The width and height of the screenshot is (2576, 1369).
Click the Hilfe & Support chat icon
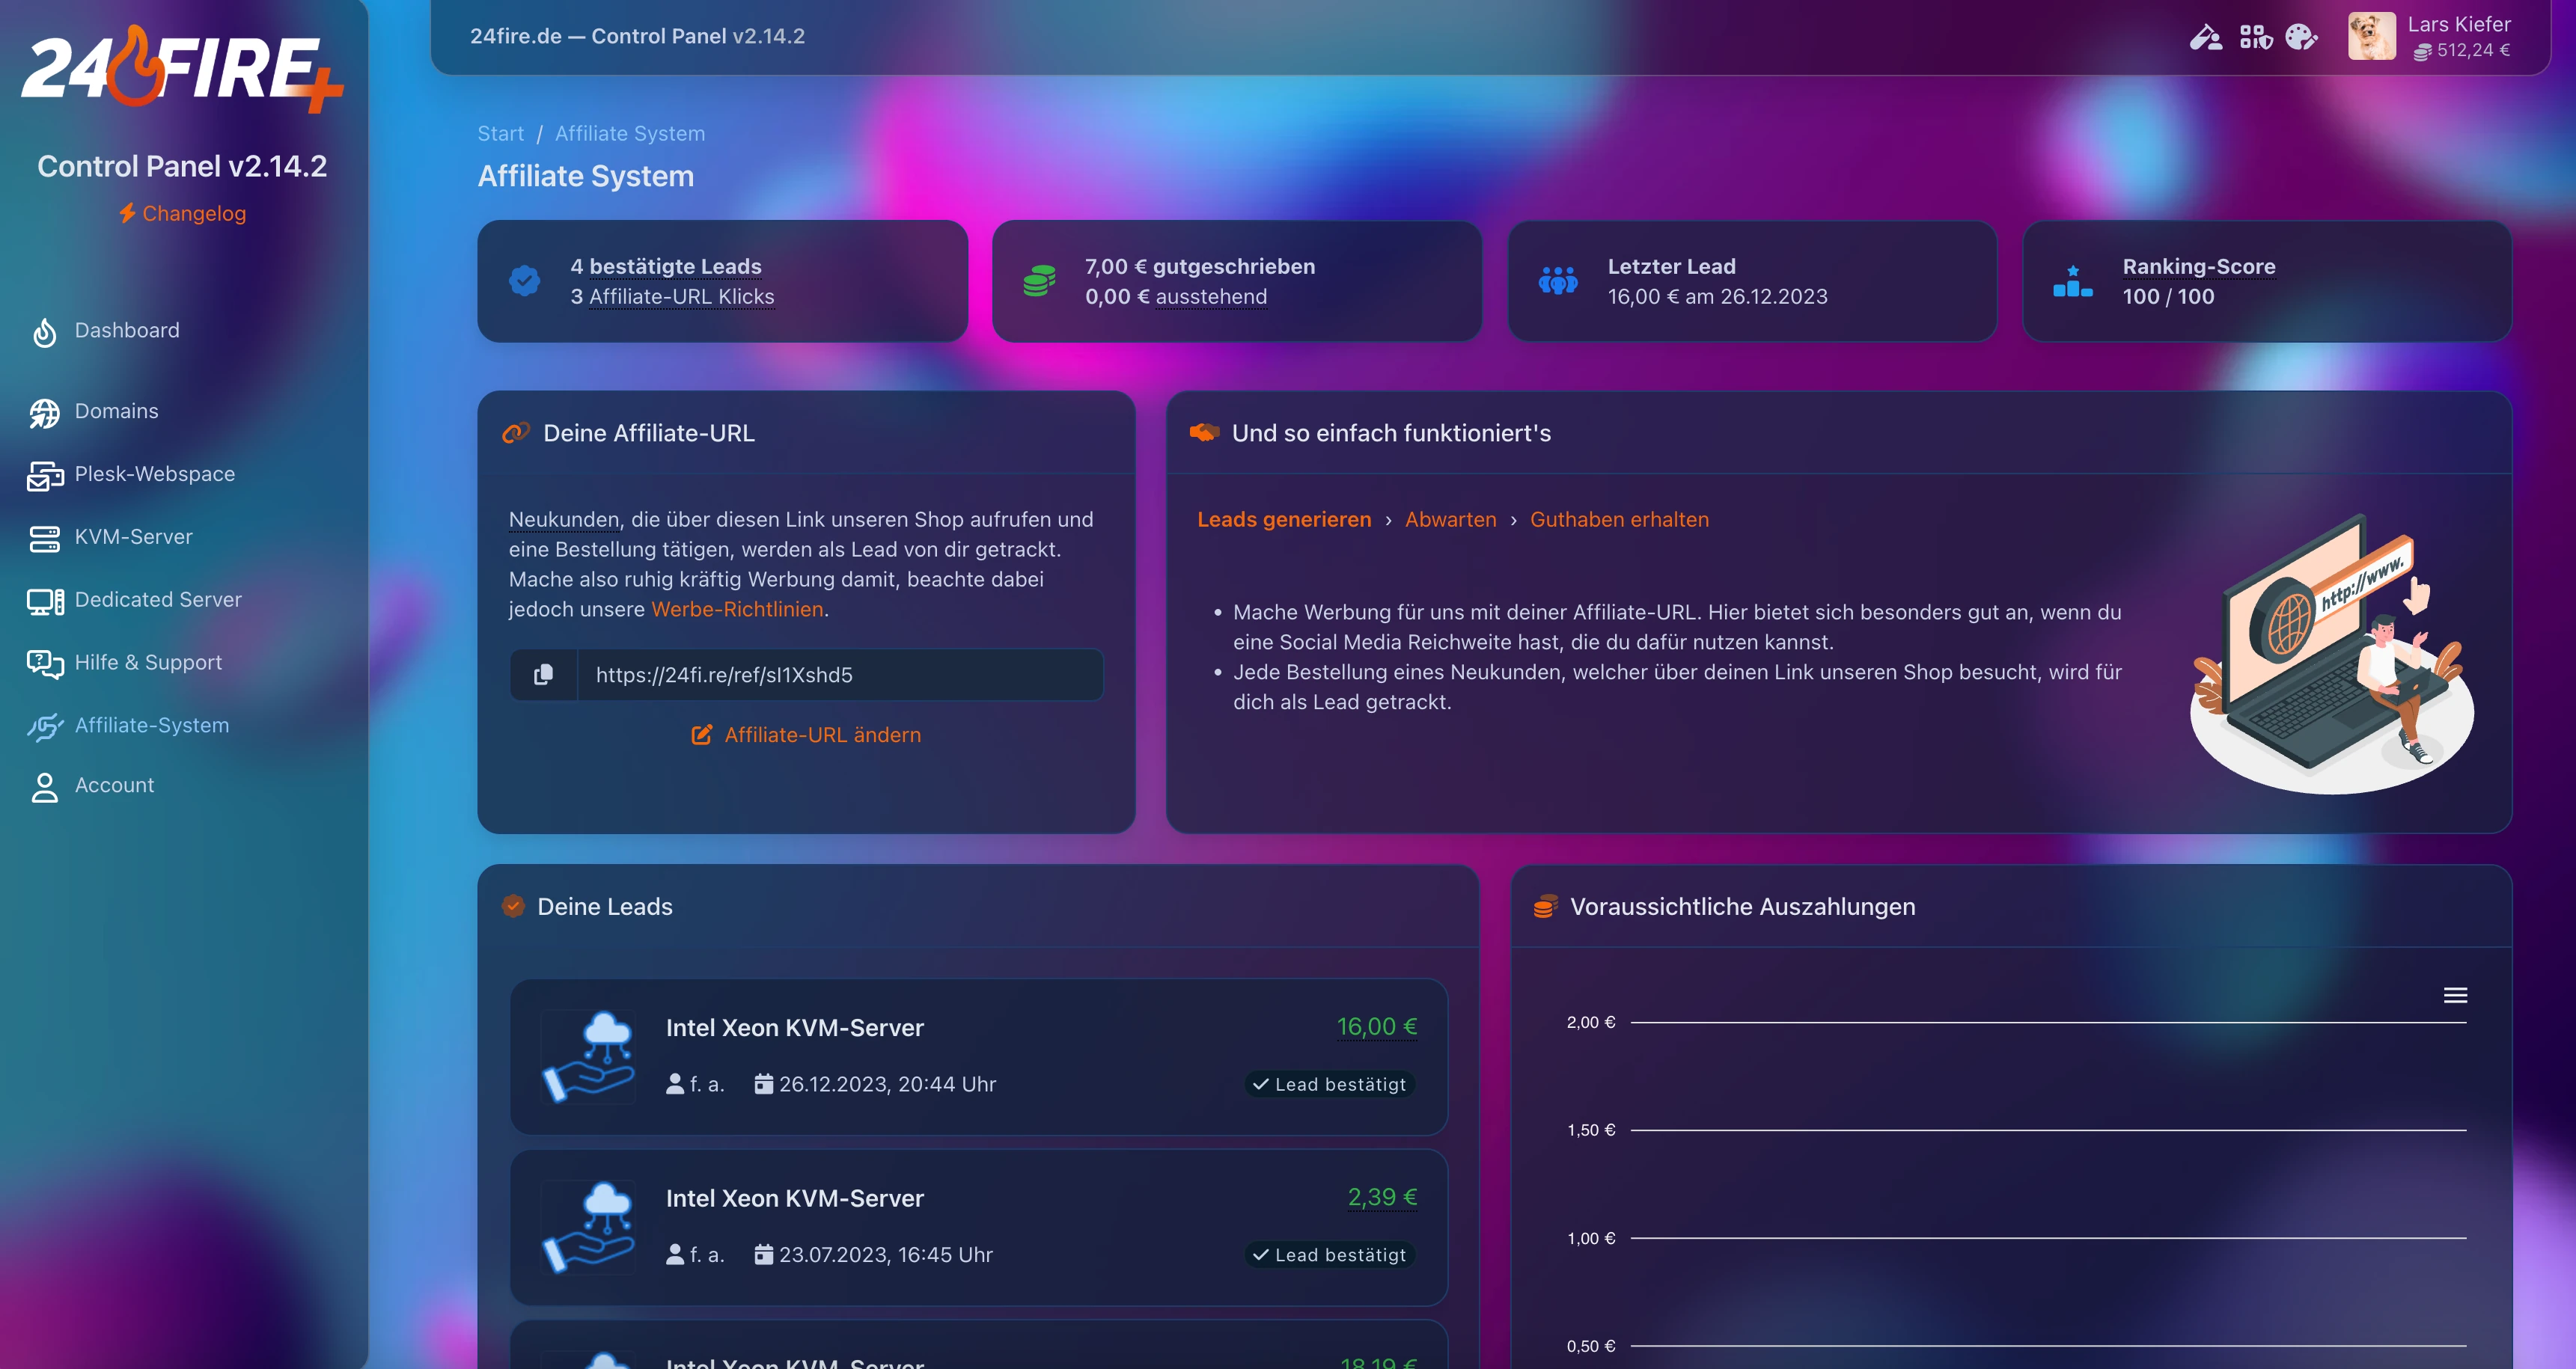pyautogui.click(x=44, y=664)
